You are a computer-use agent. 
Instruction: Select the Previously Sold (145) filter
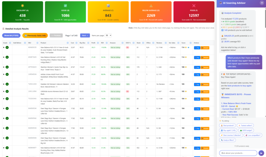tap(35, 36)
